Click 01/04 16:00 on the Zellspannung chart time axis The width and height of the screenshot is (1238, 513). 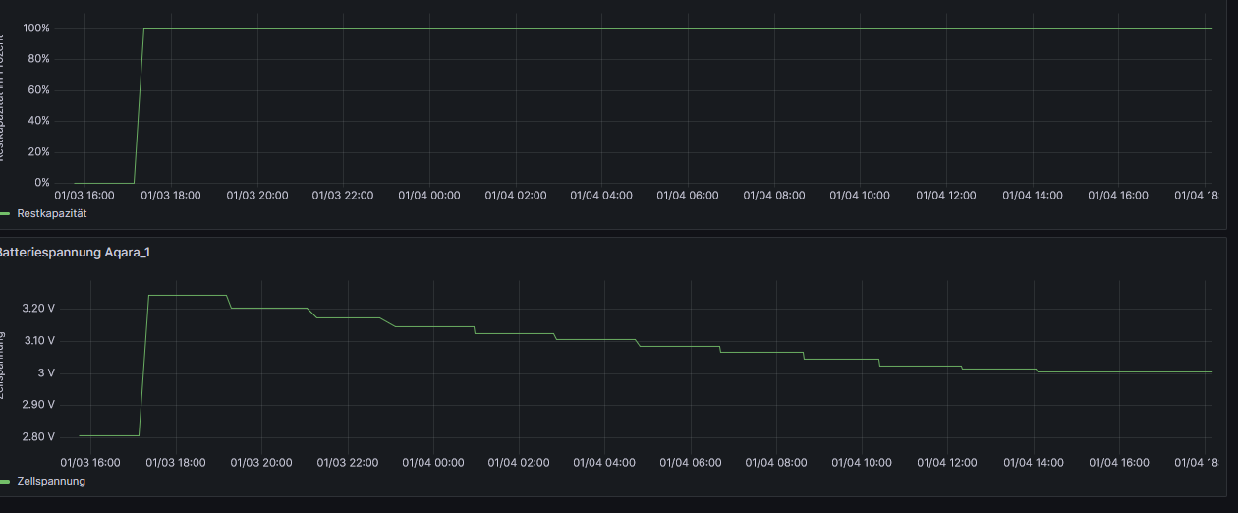coord(1119,462)
